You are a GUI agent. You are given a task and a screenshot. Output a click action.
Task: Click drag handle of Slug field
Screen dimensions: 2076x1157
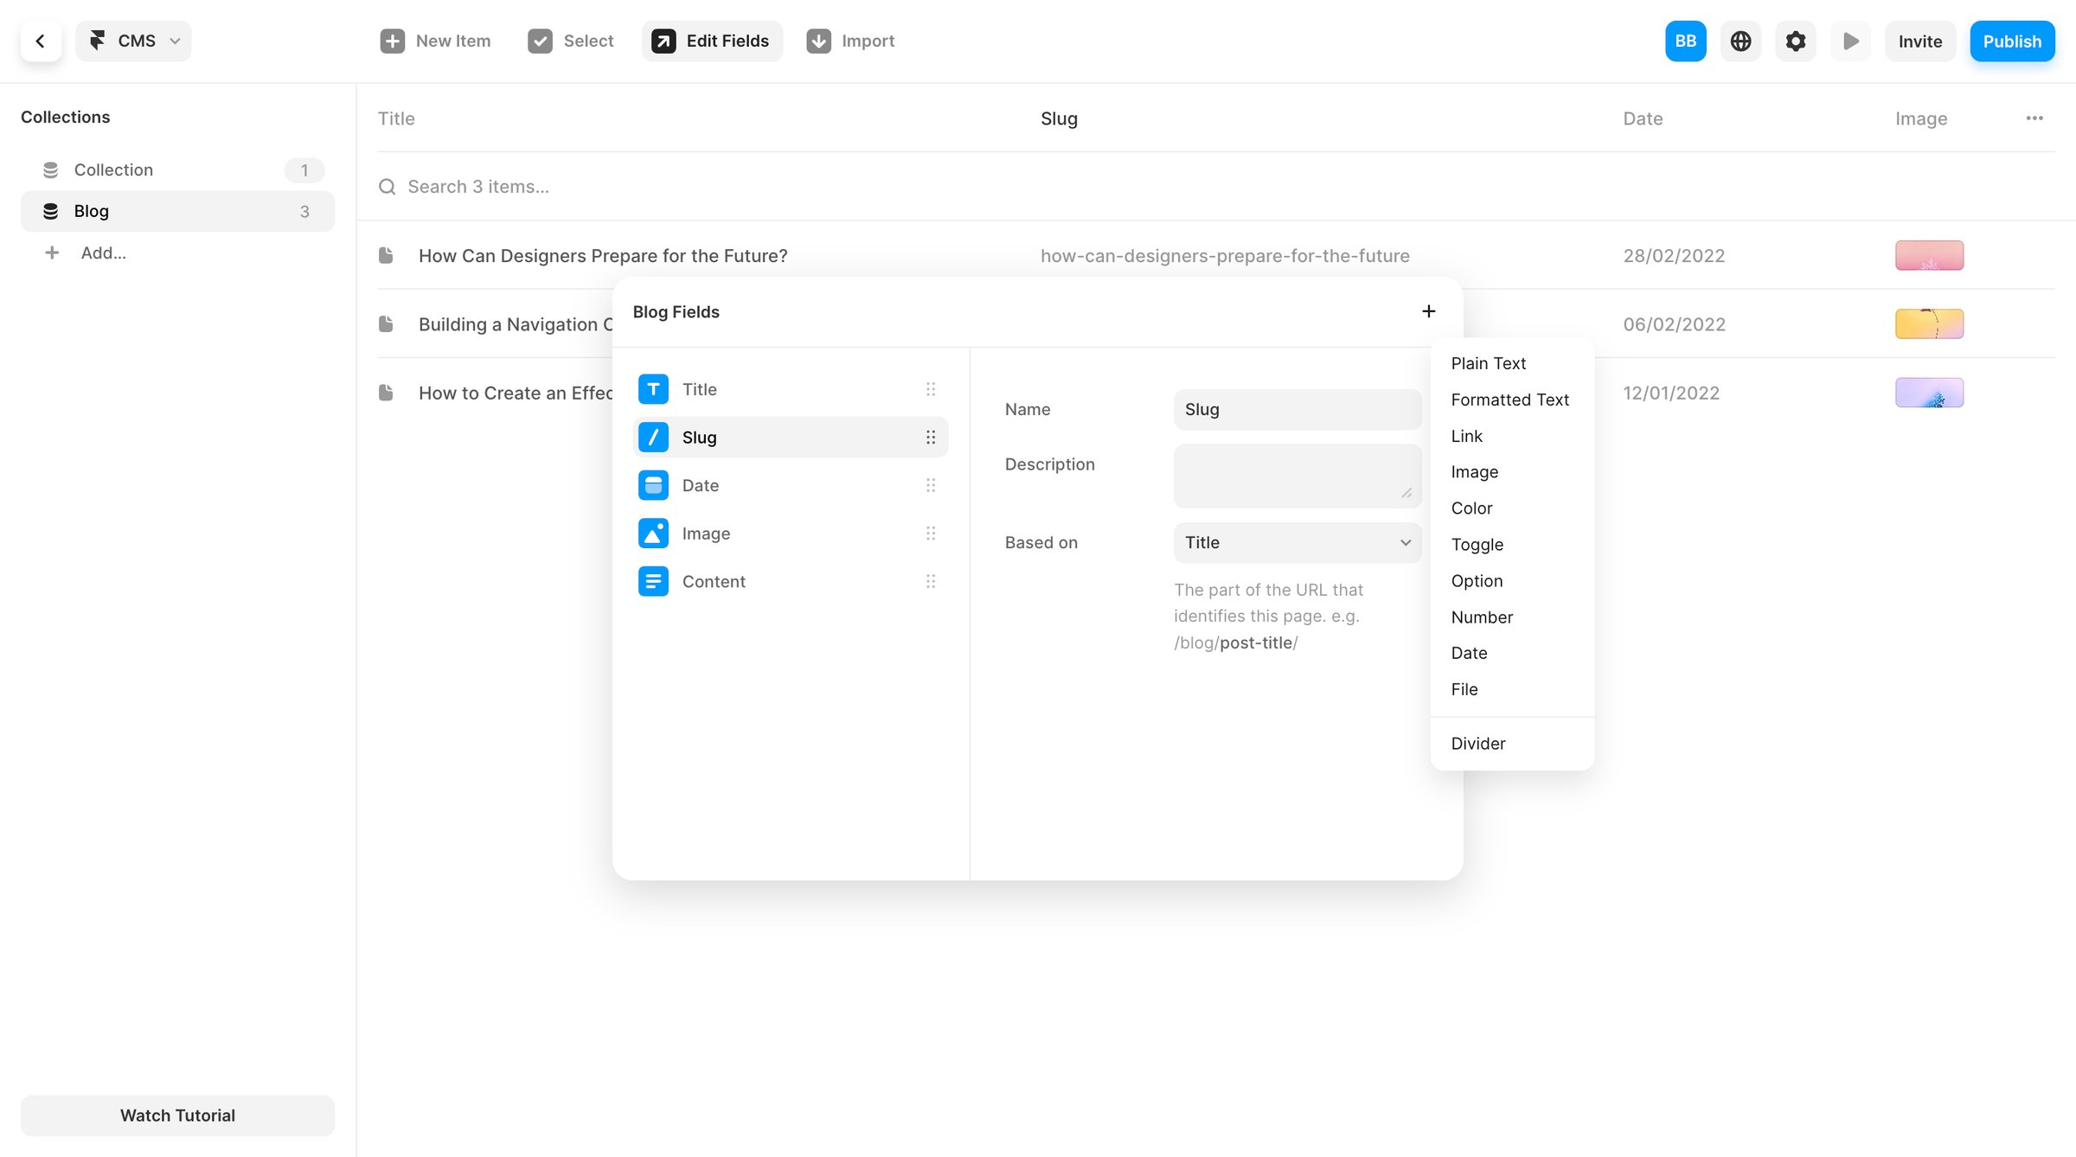click(x=931, y=438)
